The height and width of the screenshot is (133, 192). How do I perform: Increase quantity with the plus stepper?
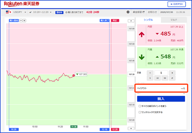click(172, 73)
